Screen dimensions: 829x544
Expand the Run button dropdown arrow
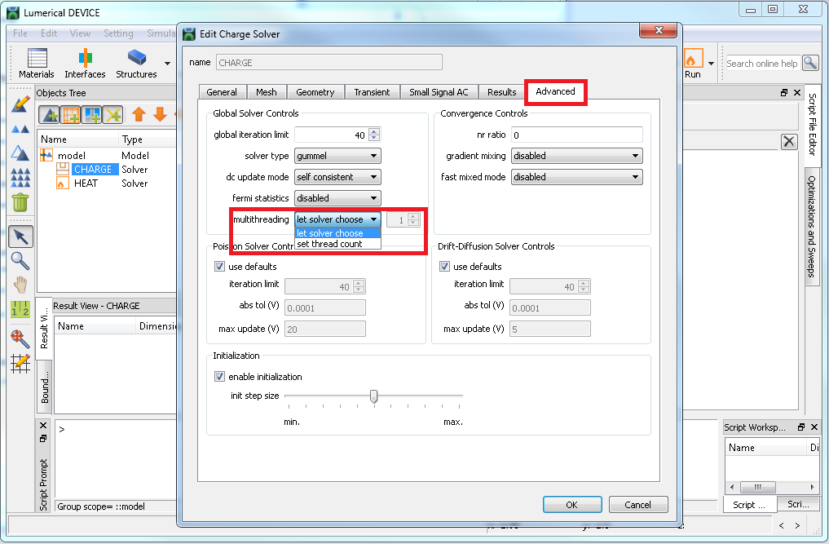pos(711,64)
